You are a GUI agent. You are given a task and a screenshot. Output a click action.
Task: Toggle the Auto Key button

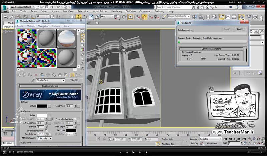pyautogui.click(x=194, y=139)
